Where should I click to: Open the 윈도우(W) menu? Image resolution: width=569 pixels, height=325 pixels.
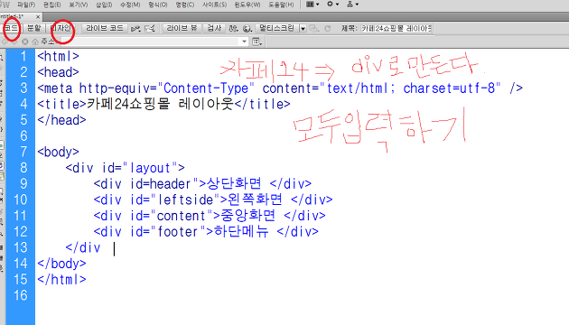click(247, 5)
